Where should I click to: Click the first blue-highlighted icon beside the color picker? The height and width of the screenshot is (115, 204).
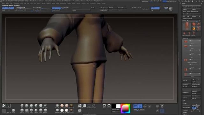135,106
